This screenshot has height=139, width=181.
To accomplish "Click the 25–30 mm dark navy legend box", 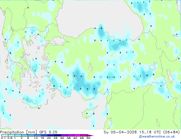I will (x=57, y=135).
